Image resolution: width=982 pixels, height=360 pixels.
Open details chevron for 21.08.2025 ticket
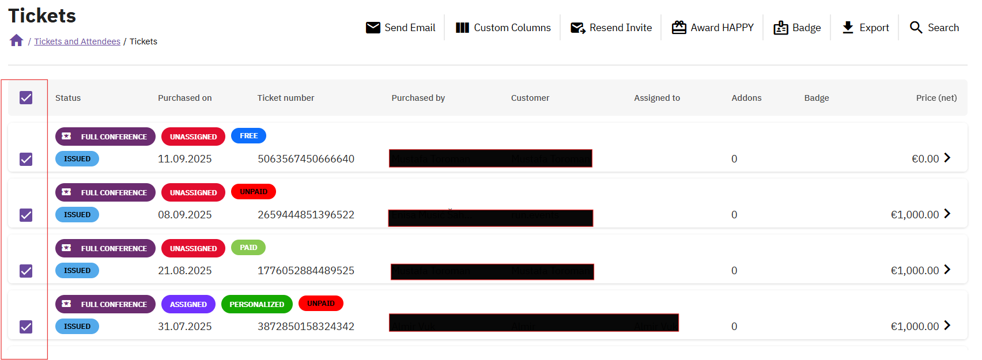tap(947, 270)
